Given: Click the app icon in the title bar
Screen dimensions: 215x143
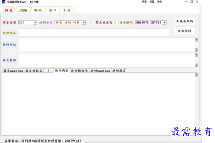Looking at the screenshot, I should [4, 2].
